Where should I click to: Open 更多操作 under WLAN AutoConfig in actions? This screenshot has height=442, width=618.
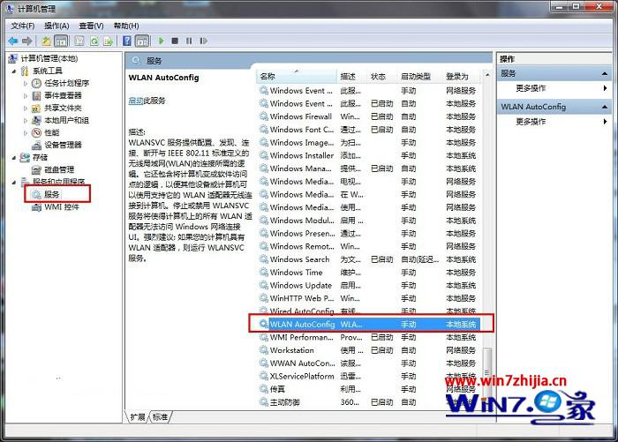[531, 122]
